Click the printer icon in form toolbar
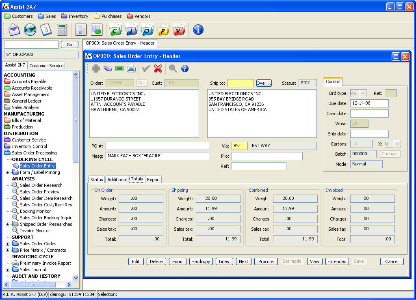This screenshot has width=416, height=300. pos(131,69)
